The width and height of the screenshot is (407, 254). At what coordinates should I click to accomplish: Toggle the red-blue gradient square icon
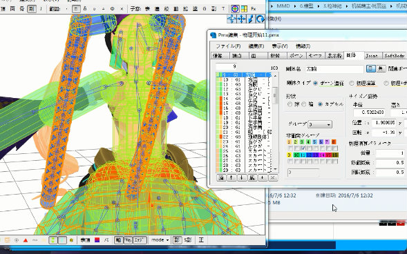[x=97, y=240]
